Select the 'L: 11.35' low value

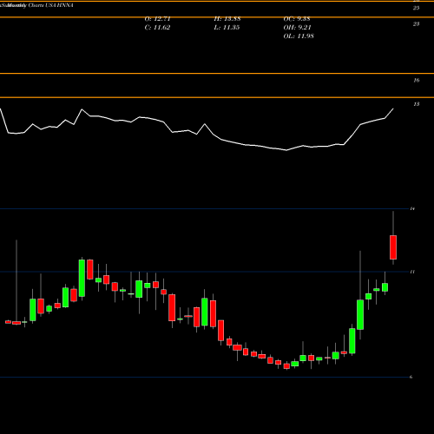click(x=227, y=28)
